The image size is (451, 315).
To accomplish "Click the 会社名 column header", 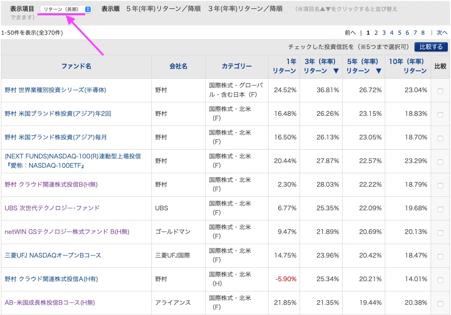I will point(178,66).
